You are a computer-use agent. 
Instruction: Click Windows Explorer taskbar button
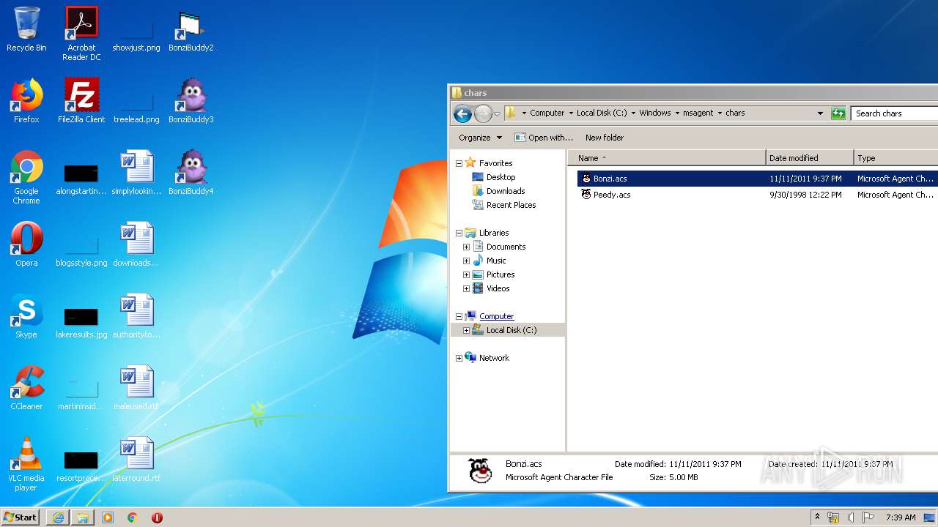[x=83, y=517]
